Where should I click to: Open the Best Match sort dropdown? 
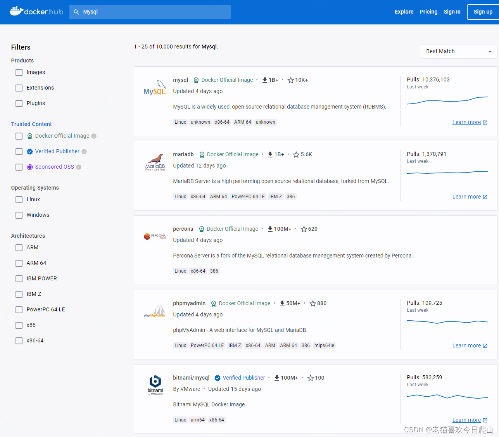pos(458,51)
